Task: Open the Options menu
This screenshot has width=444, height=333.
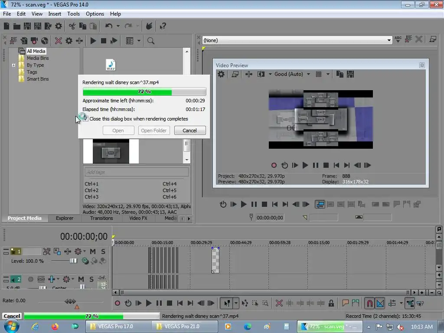Action: tap(95, 13)
